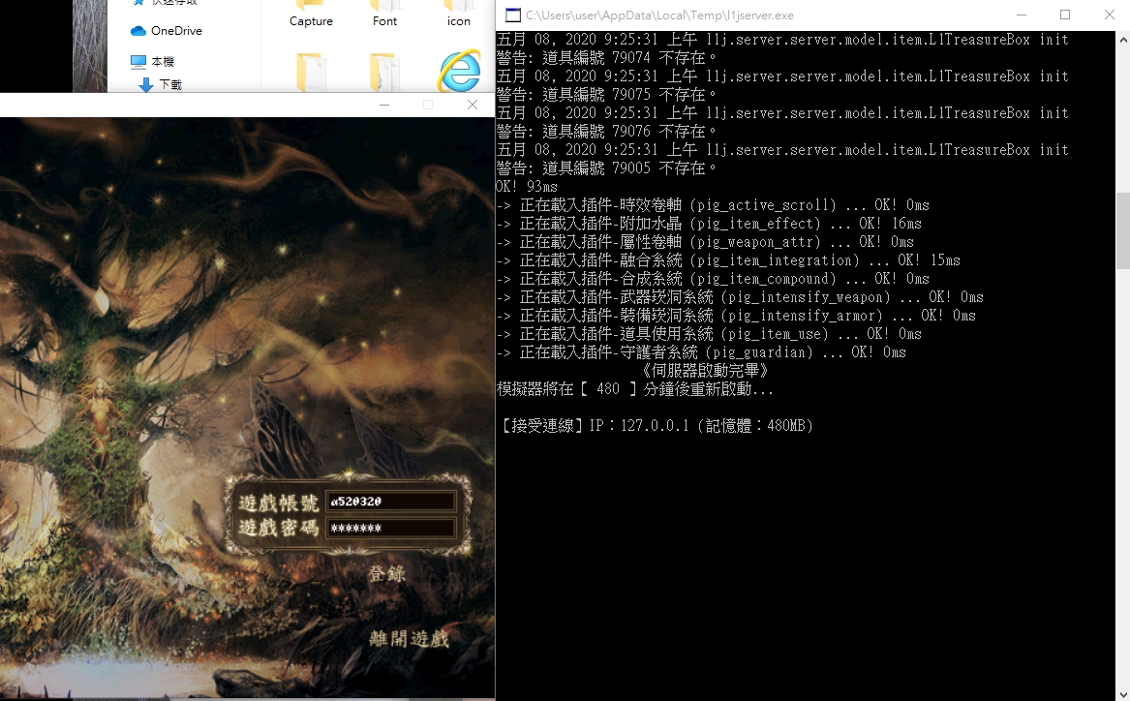Image resolution: width=1130 pixels, height=701 pixels.
Task: Click the 遊戲帳號 label in login box
Action: click(x=278, y=503)
